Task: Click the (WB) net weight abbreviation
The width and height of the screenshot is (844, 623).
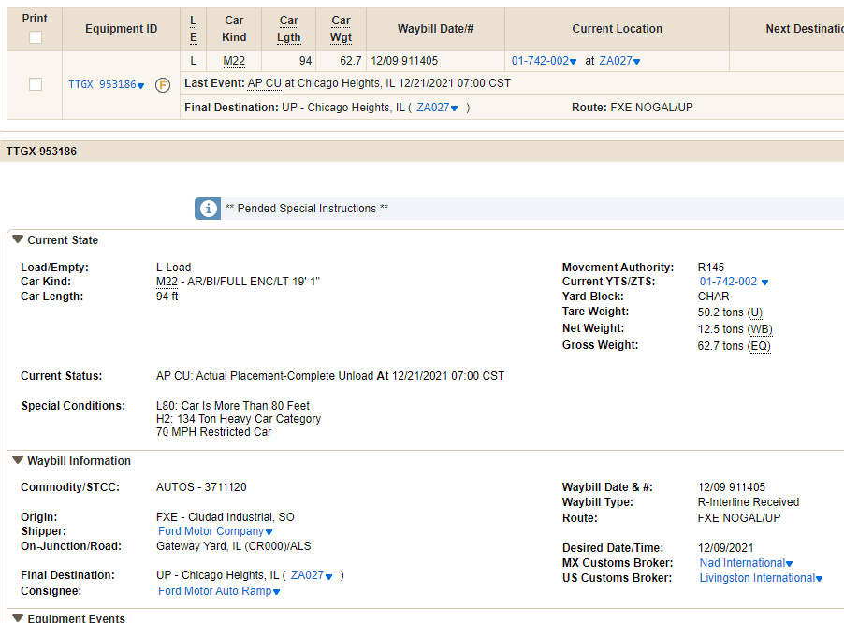Action: click(760, 329)
